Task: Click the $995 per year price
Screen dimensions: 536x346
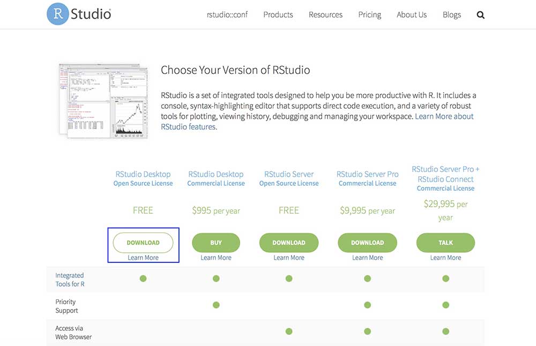Action: click(x=216, y=210)
